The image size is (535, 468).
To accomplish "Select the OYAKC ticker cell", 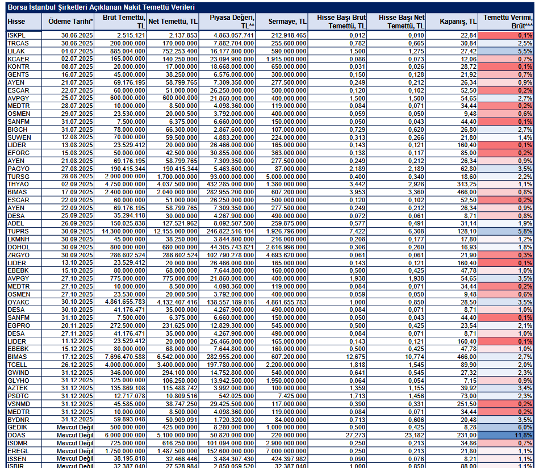I will pos(24,302).
